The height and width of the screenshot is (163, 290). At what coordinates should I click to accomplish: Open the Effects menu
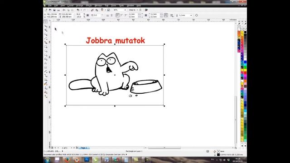[x=89, y=6]
